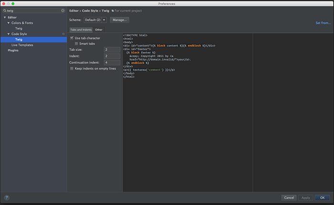Uncheck Use tab character
Screen dimensions: 334x205
pos(72,38)
